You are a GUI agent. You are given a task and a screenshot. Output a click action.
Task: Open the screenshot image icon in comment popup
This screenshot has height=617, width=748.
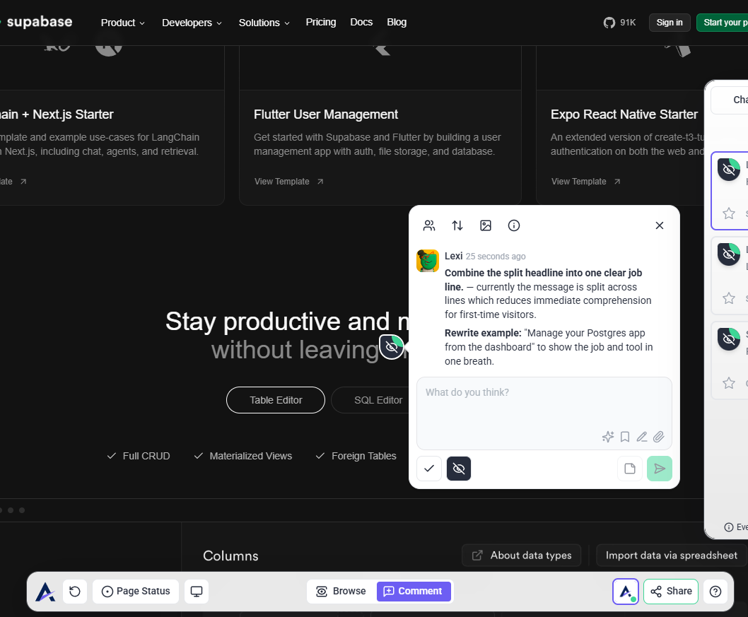click(486, 225)
